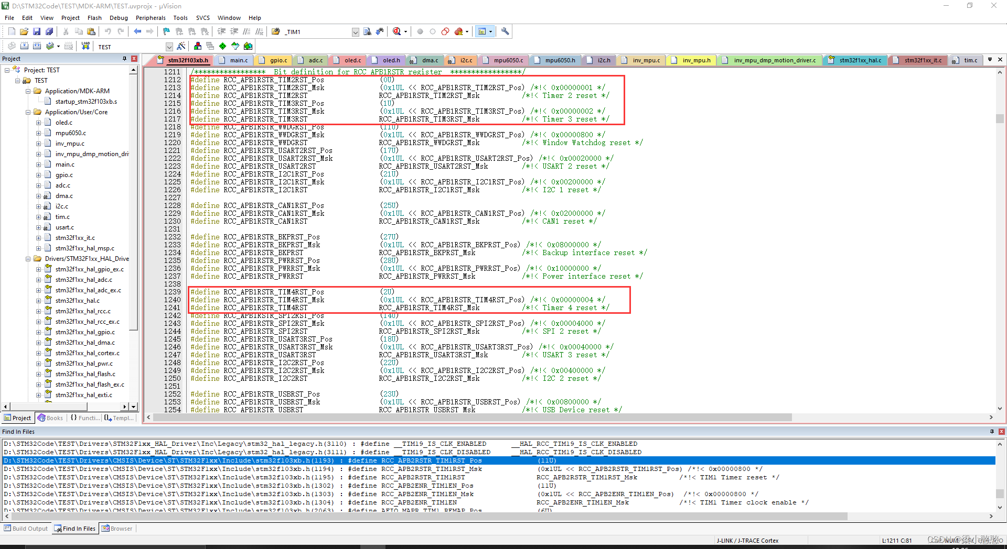Open Manage Project Items icon
Viewport: 1007px width, 549px height.
click(x=198, y=46)
